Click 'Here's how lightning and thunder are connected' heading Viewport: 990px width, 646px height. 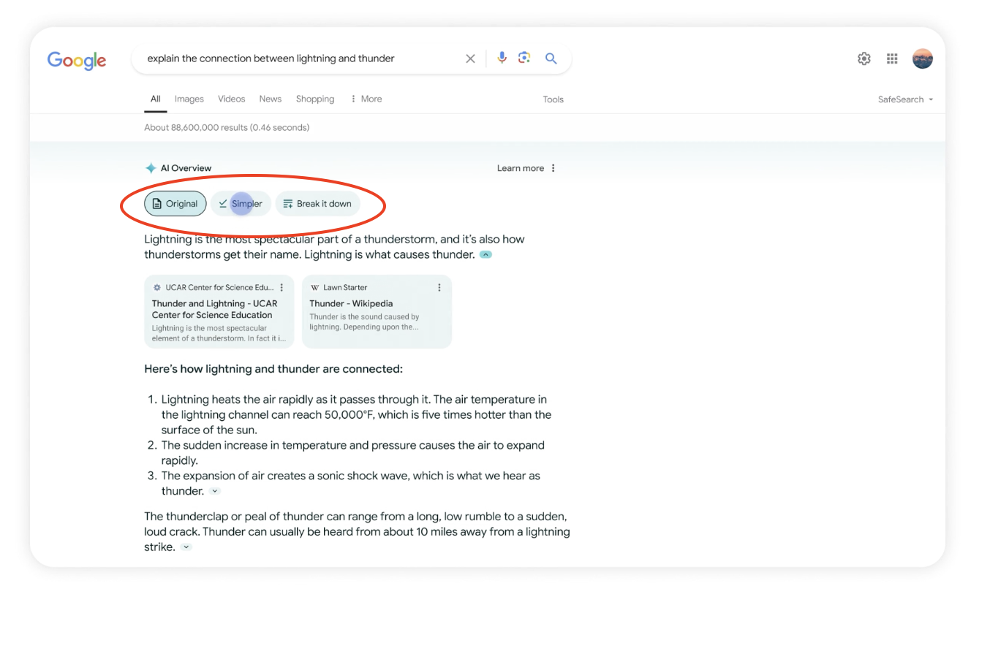click(x=273, y=369)
